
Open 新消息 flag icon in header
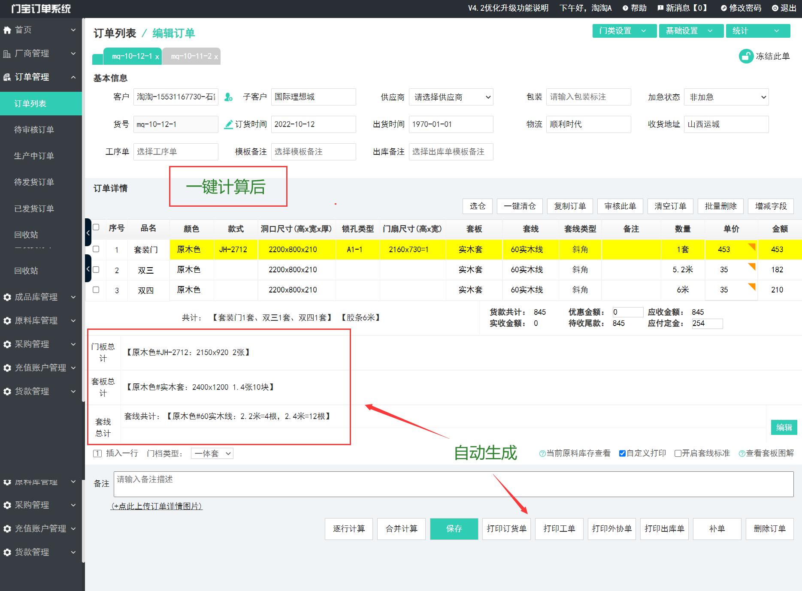(x=660, y=8)
